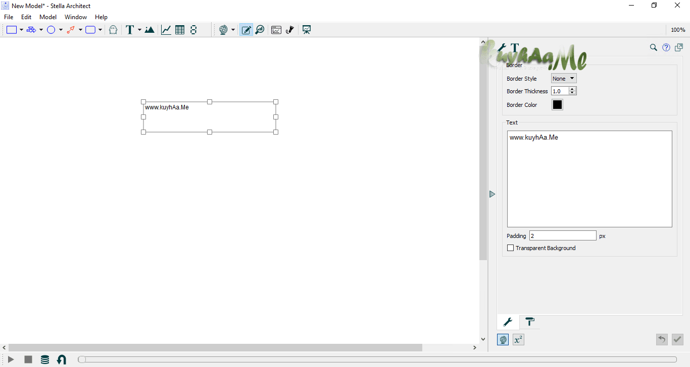
Task: Open the globe view dropdown arrow
Action: point(233,30)
